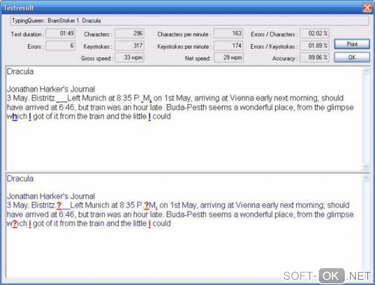The height and width of the screenshot is (285, 375).
Task: Click red '?' before 'M' in lower pane
Action: click(x=146, y=205)
